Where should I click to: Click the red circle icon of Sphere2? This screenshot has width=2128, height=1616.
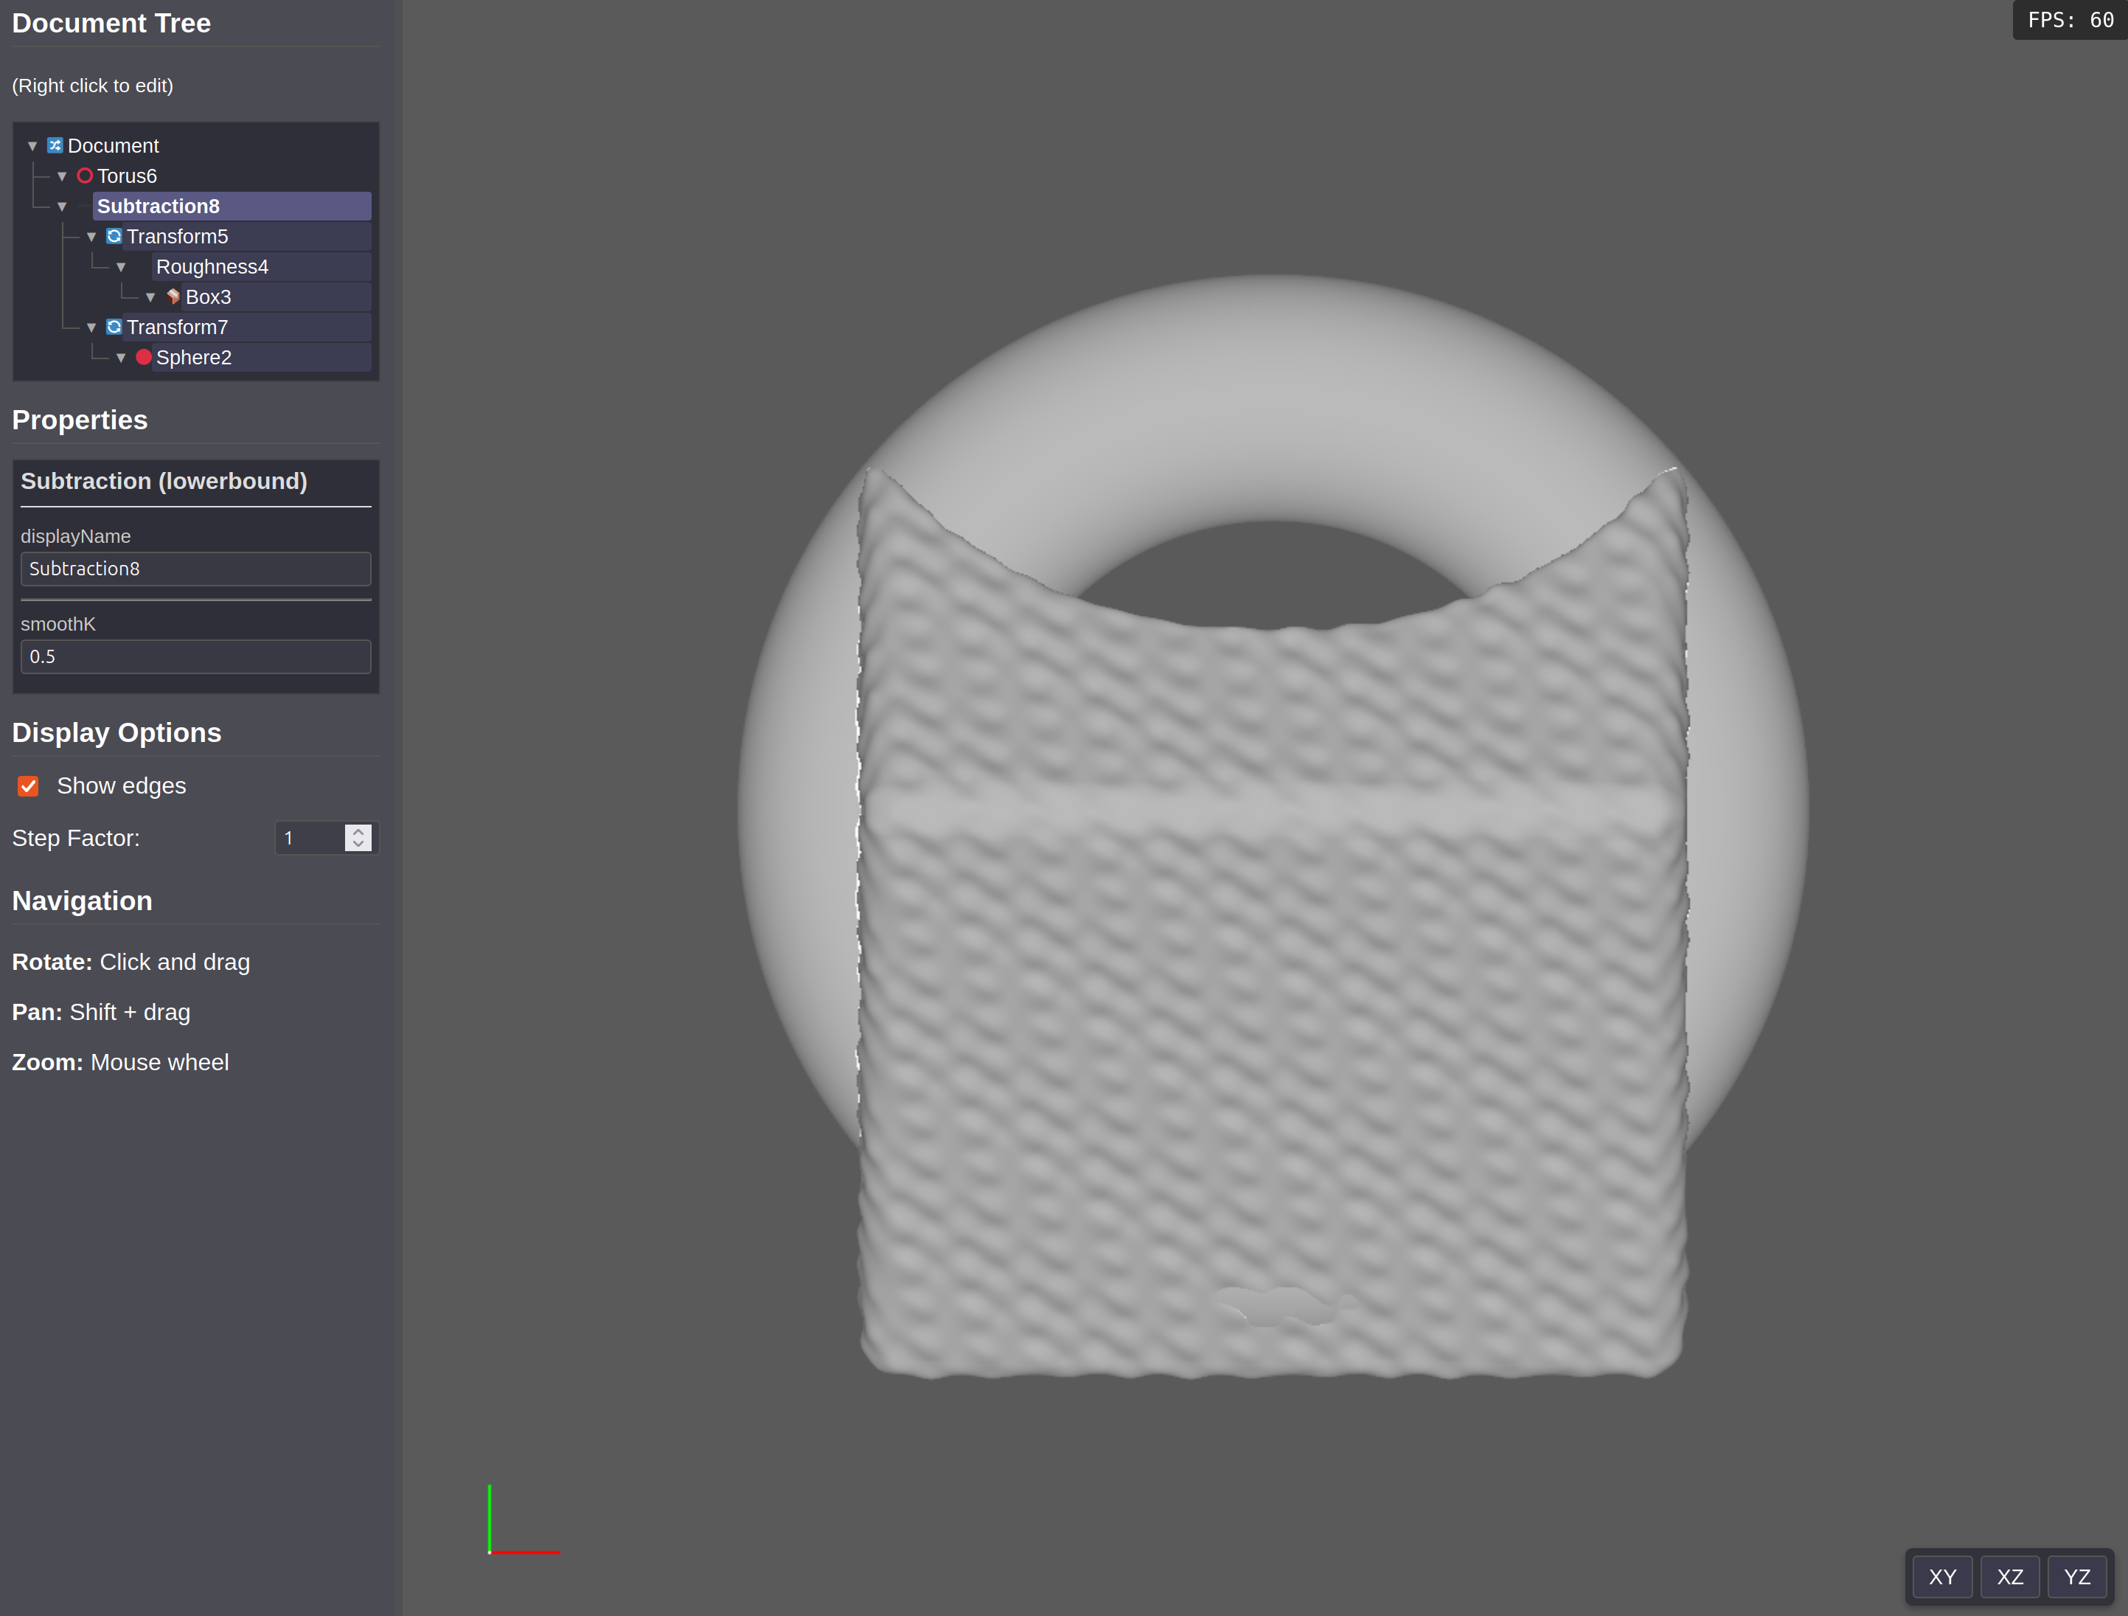tap(143, 357)
